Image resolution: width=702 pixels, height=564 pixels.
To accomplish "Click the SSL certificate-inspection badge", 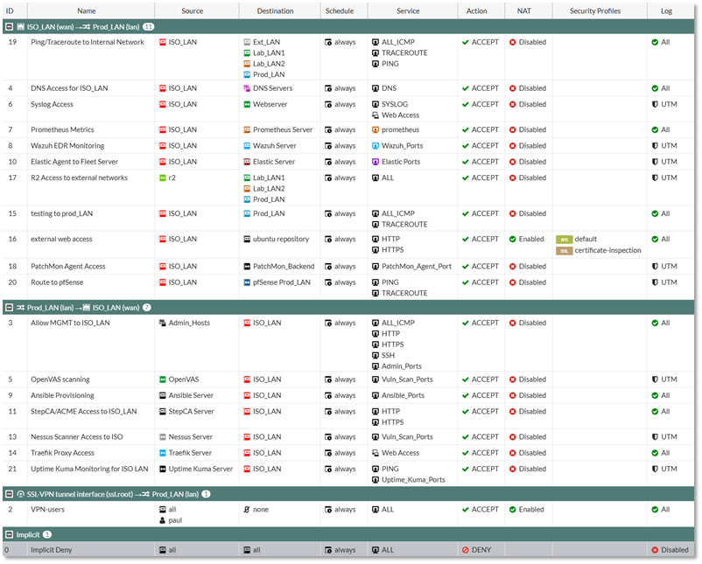I will coord(564,251).
